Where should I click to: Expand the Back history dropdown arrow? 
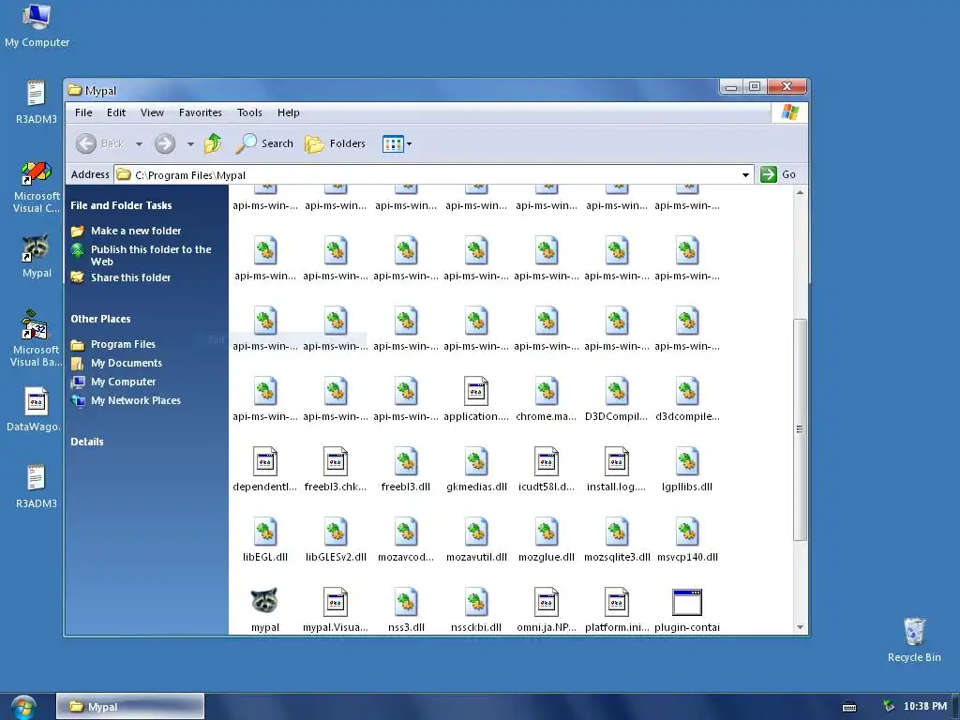coord(139,144)
